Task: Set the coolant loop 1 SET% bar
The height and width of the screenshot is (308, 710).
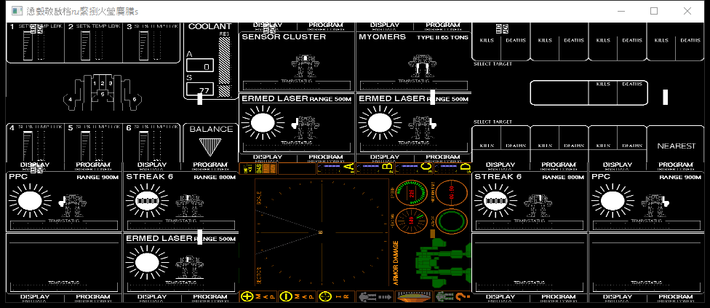Action: [x=28, y=45]
